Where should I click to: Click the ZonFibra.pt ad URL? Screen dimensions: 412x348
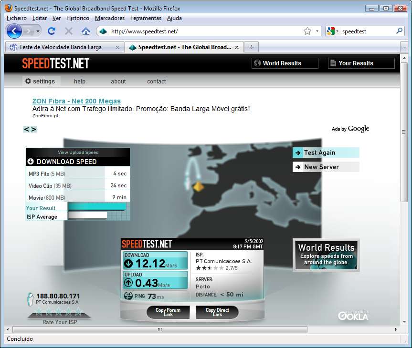coord(45,116)
